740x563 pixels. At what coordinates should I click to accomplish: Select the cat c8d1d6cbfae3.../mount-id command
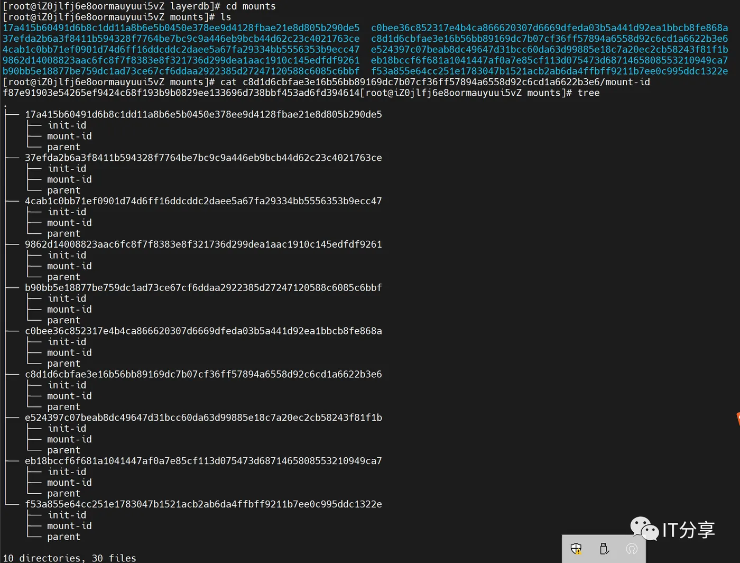435,82
